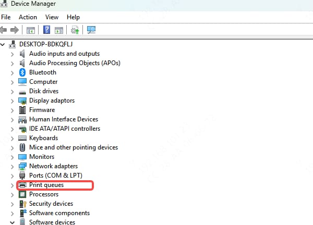Viewport: 313px width, 225px height.
Task: Click the Ports (COM & LPT) plug icon
Action: pos(22,176)
